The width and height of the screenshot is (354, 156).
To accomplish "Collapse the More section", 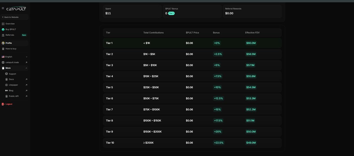I will click(14, 68).
